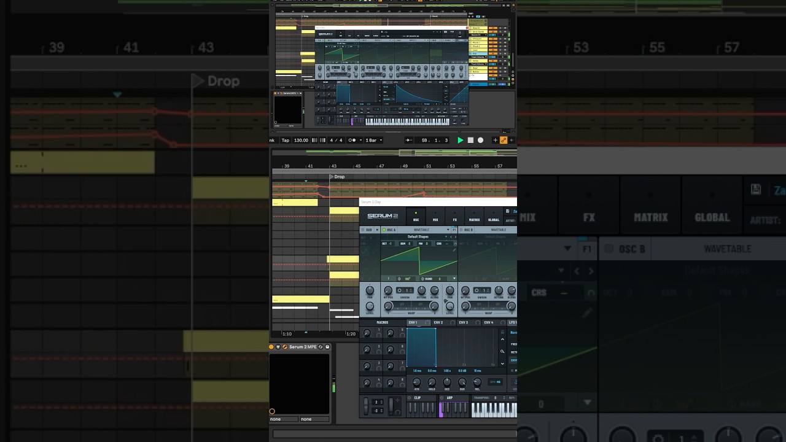Click the Serum 2 MPE wrench icon
Screen dimensions: 786x442
285,347
